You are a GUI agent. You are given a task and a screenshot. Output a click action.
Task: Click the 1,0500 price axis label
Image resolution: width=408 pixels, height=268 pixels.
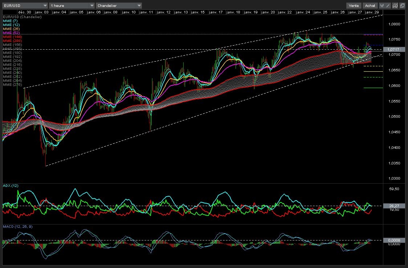click(394, 117)
